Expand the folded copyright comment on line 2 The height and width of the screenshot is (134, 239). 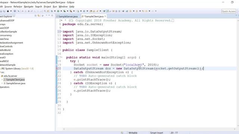coord(61,20)
